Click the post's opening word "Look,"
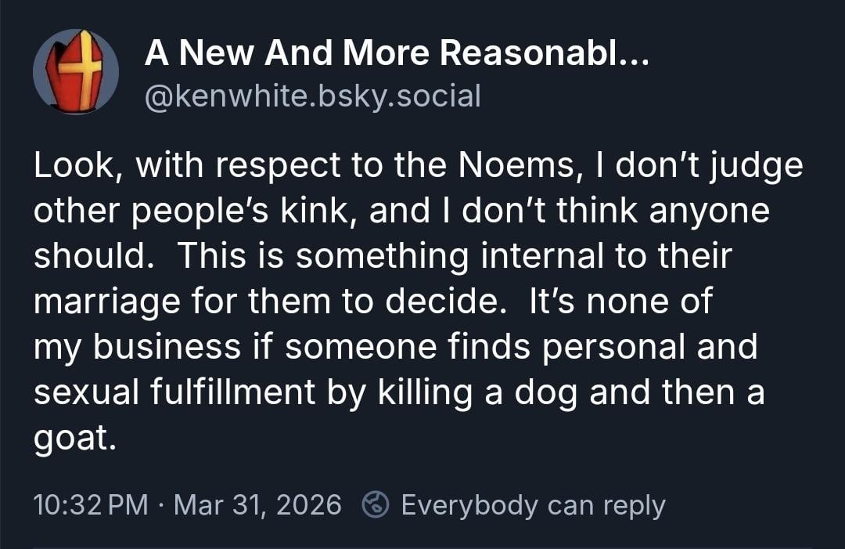 pyautogui.click(x=74, y=168)
